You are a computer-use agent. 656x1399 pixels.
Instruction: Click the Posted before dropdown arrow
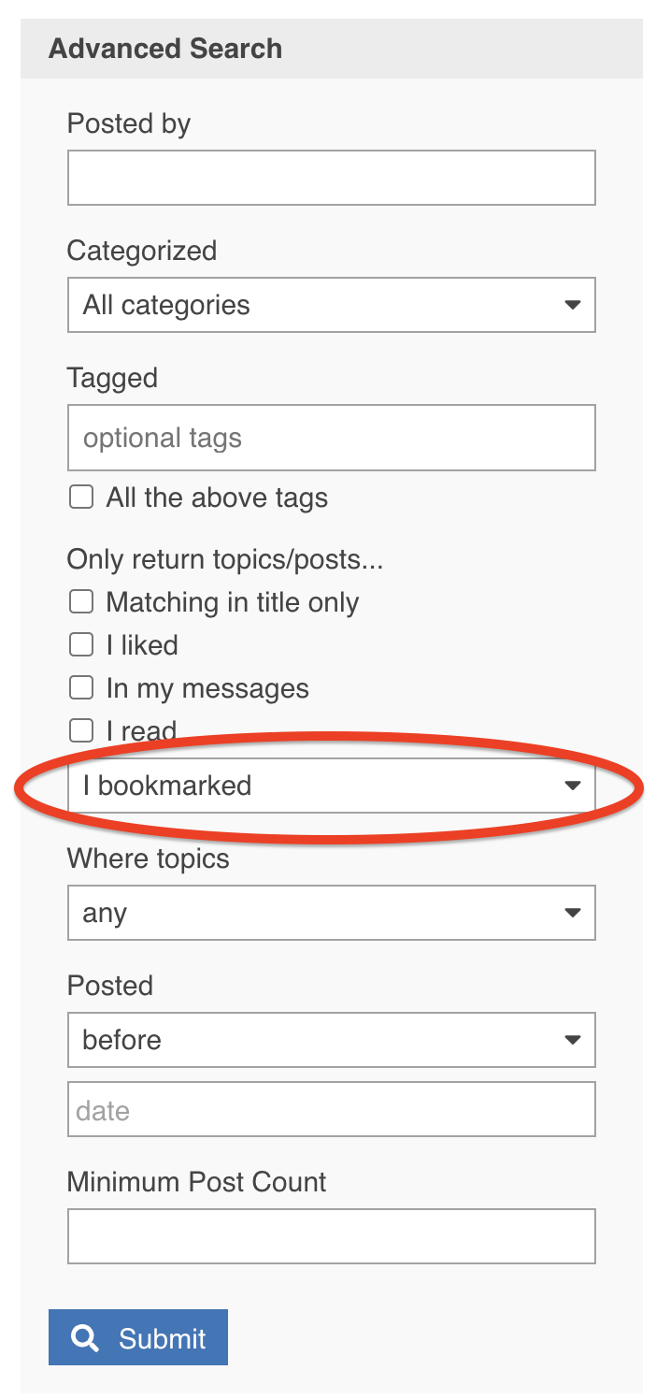coord(573,1040)
